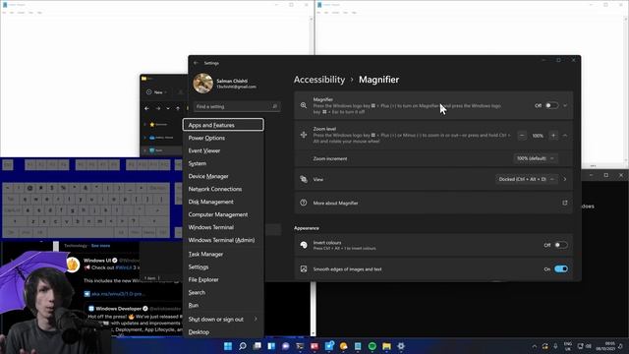
Task: Select Computer Management menu entry
Action: coord(223,214)
